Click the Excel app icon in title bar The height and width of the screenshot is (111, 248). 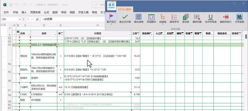pos(5,5)
